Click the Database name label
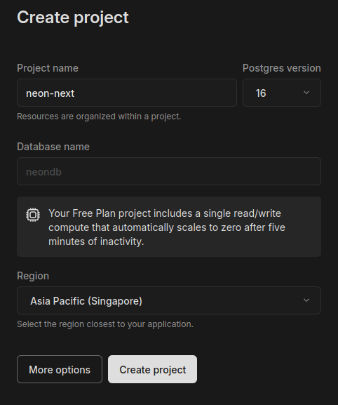 click(x=53, y=147)
